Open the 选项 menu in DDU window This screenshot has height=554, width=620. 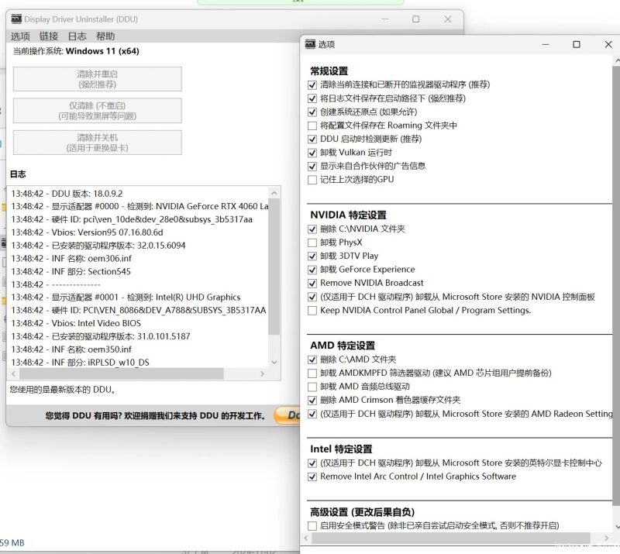click(x=20, y=36)
